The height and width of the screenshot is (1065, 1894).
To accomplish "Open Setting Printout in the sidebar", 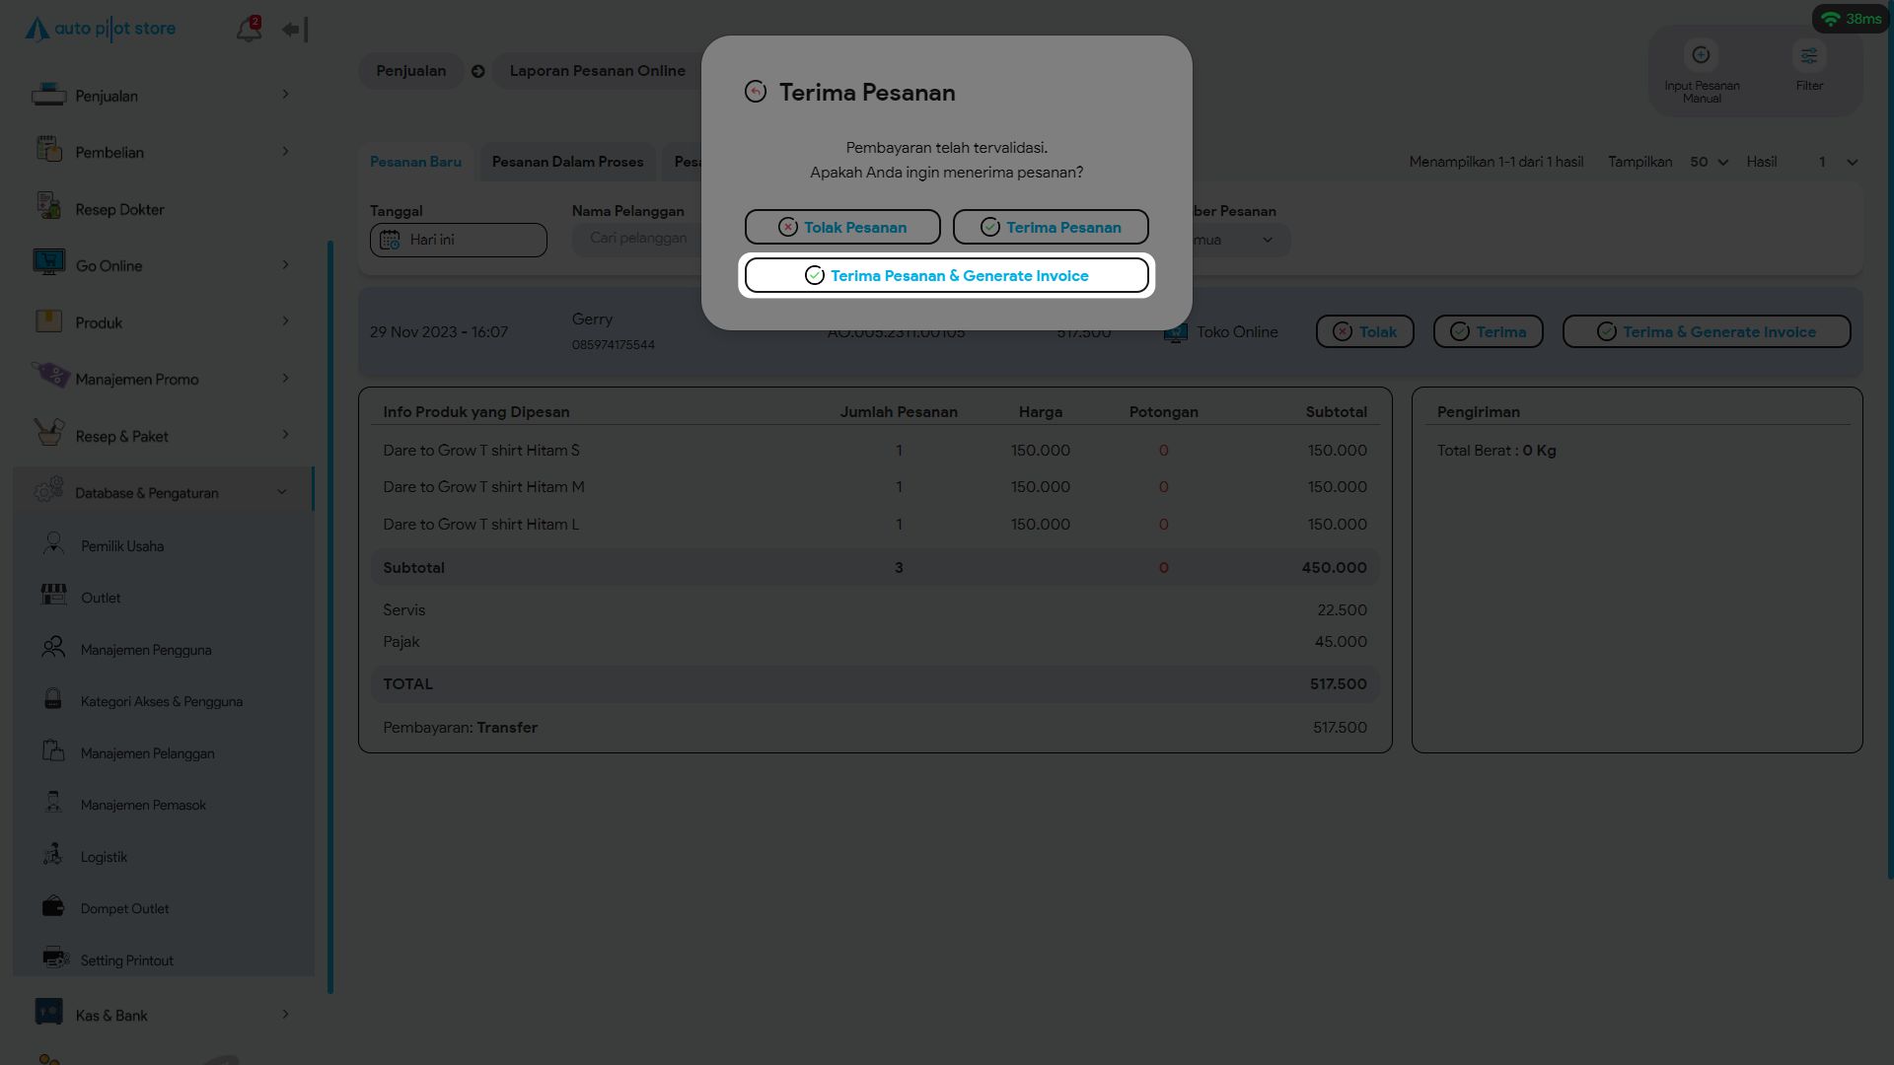I will (126, 960).
